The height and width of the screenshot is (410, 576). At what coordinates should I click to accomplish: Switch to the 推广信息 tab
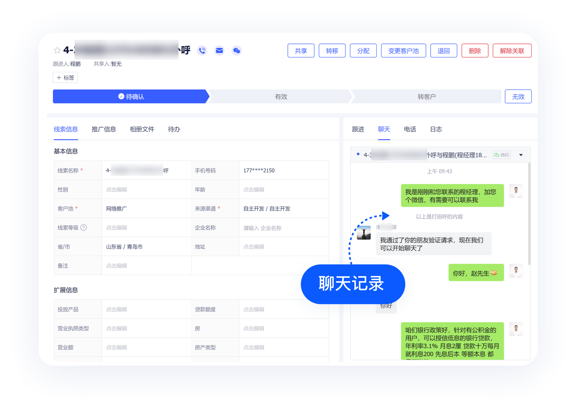pos(104,129)
